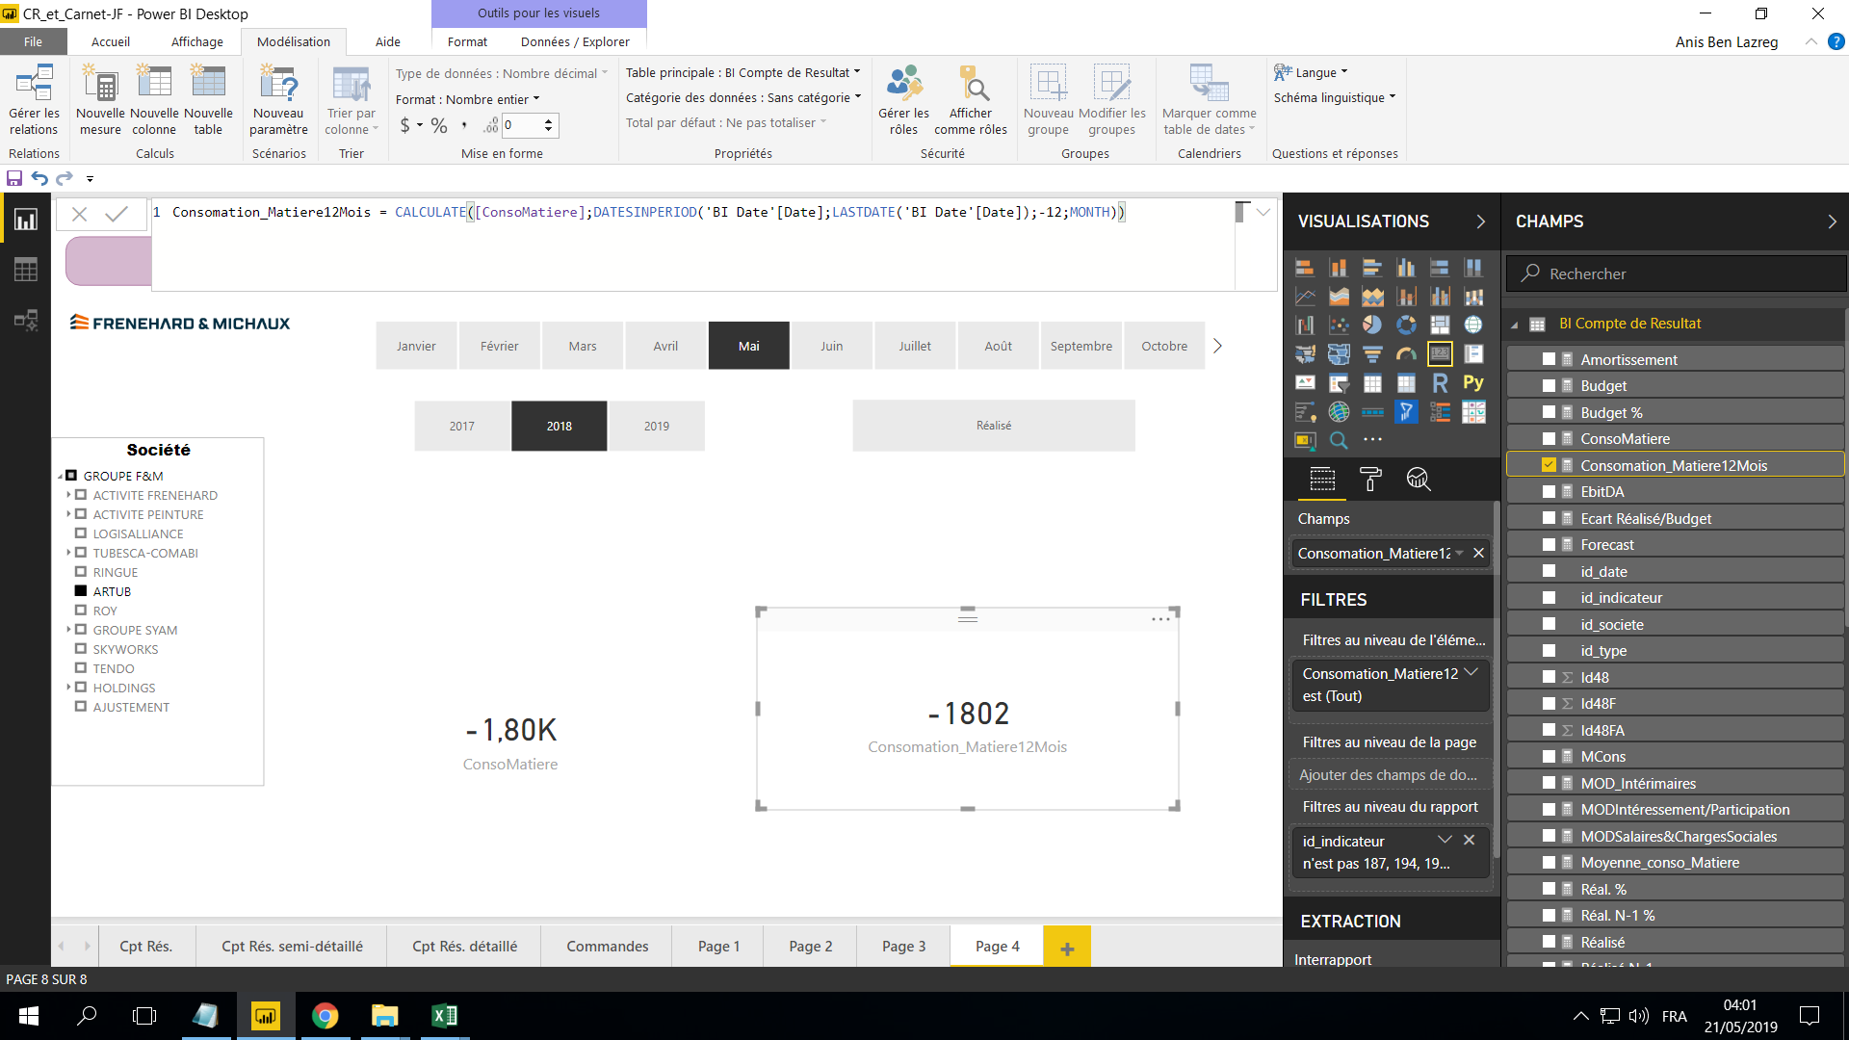Select the R script visual
The image size is (1849, 1040).
click(1440, 383)
